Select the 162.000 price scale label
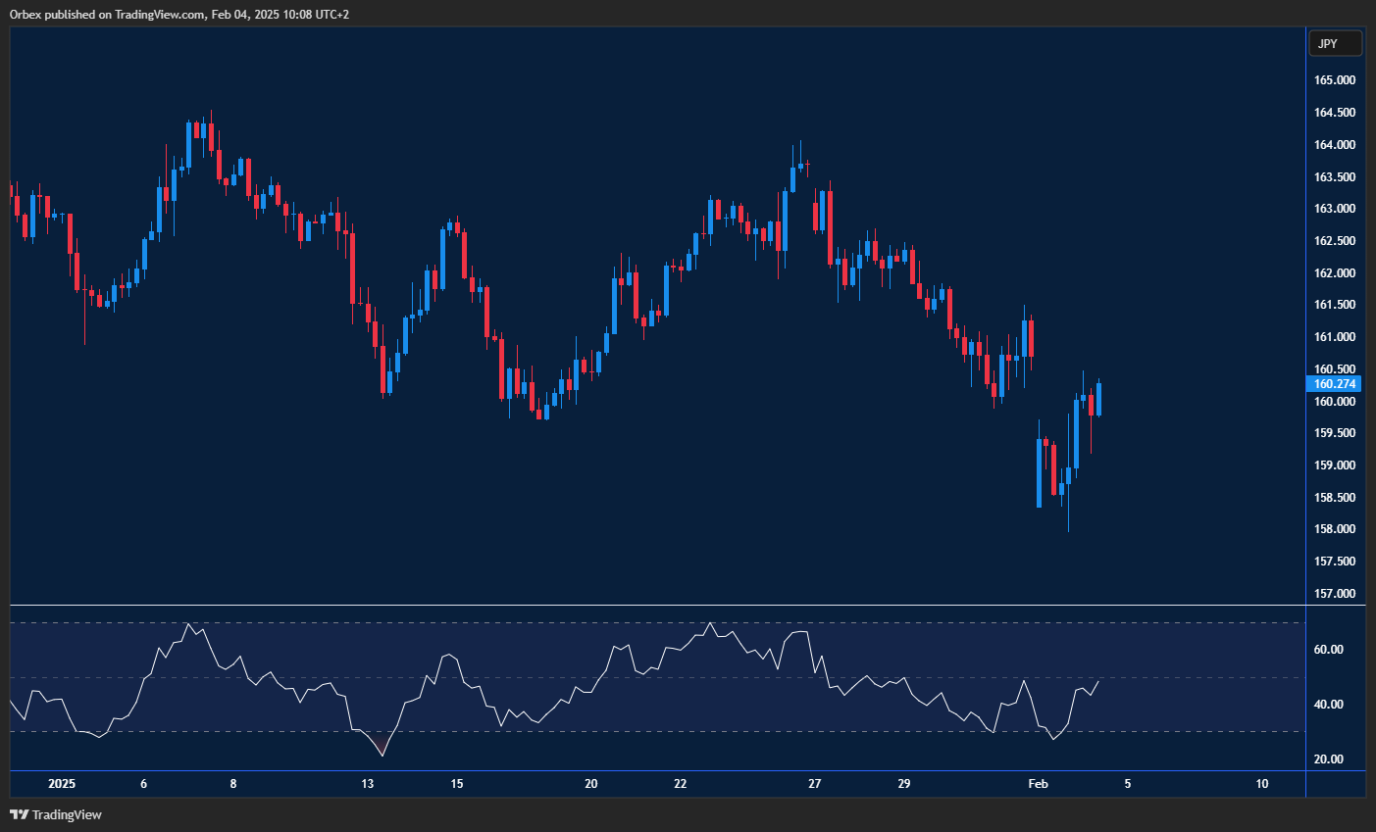This screenshot has height=832, width=1376. click(x=1335, y=273)
